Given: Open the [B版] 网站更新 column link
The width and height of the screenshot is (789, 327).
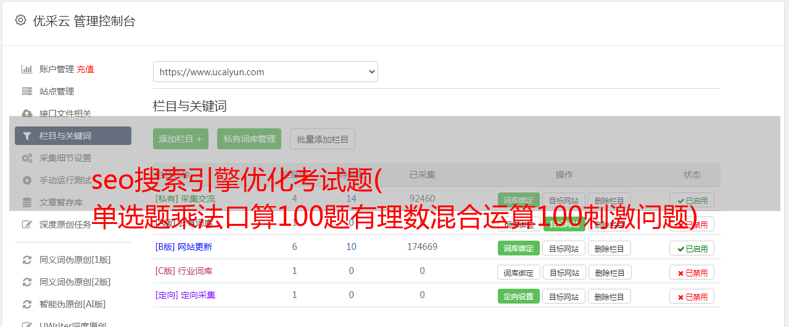Looking at the screenshot, I should [x=184, y=247].
